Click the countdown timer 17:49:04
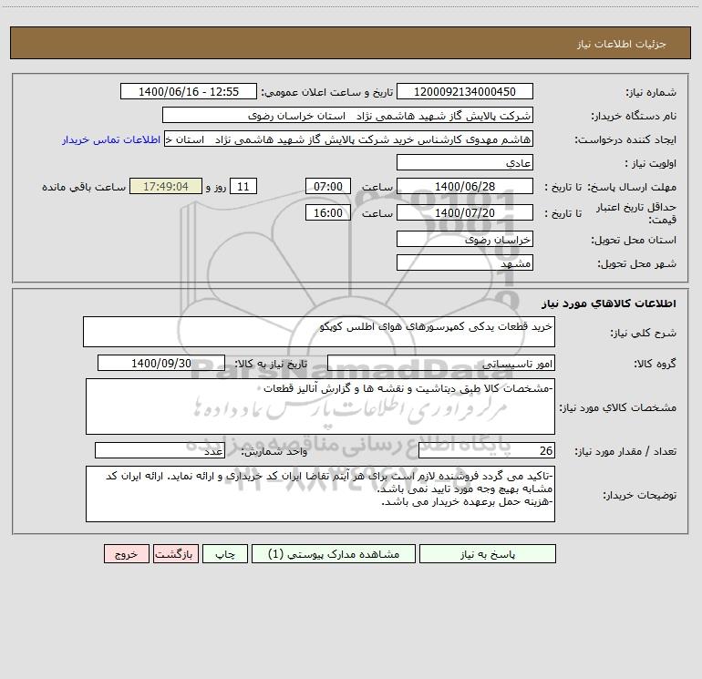Screen dimensions: 702x679 point(166,186)
